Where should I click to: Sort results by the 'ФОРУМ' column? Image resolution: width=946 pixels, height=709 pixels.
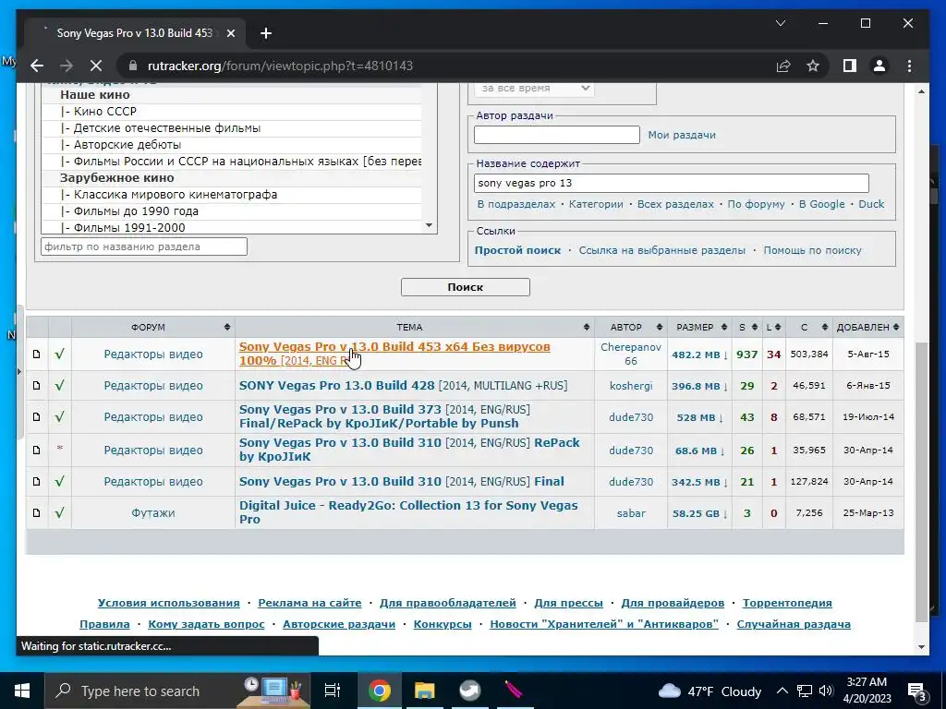[x=153, y=327]
